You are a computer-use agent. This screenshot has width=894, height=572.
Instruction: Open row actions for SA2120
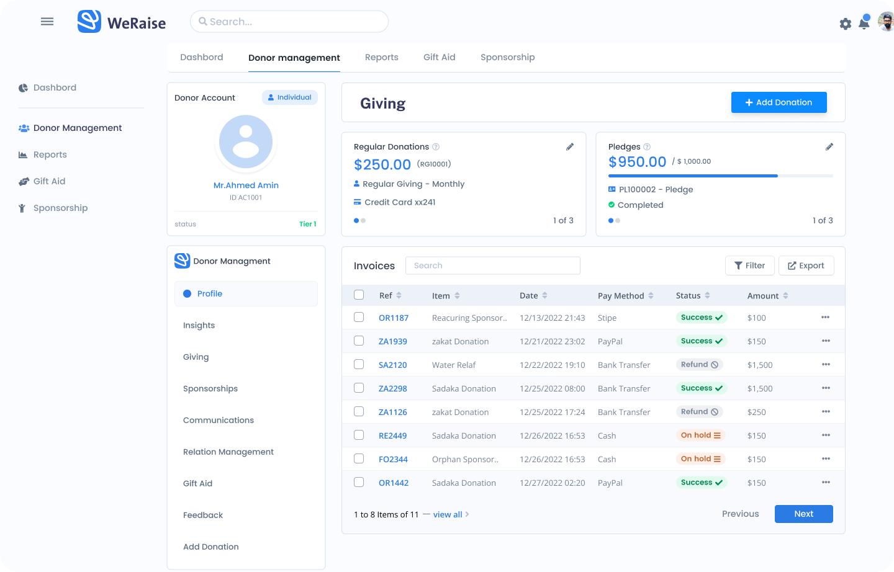click(826, 365)
